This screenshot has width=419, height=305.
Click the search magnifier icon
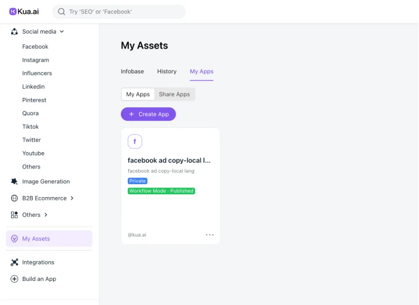point(61,12)
